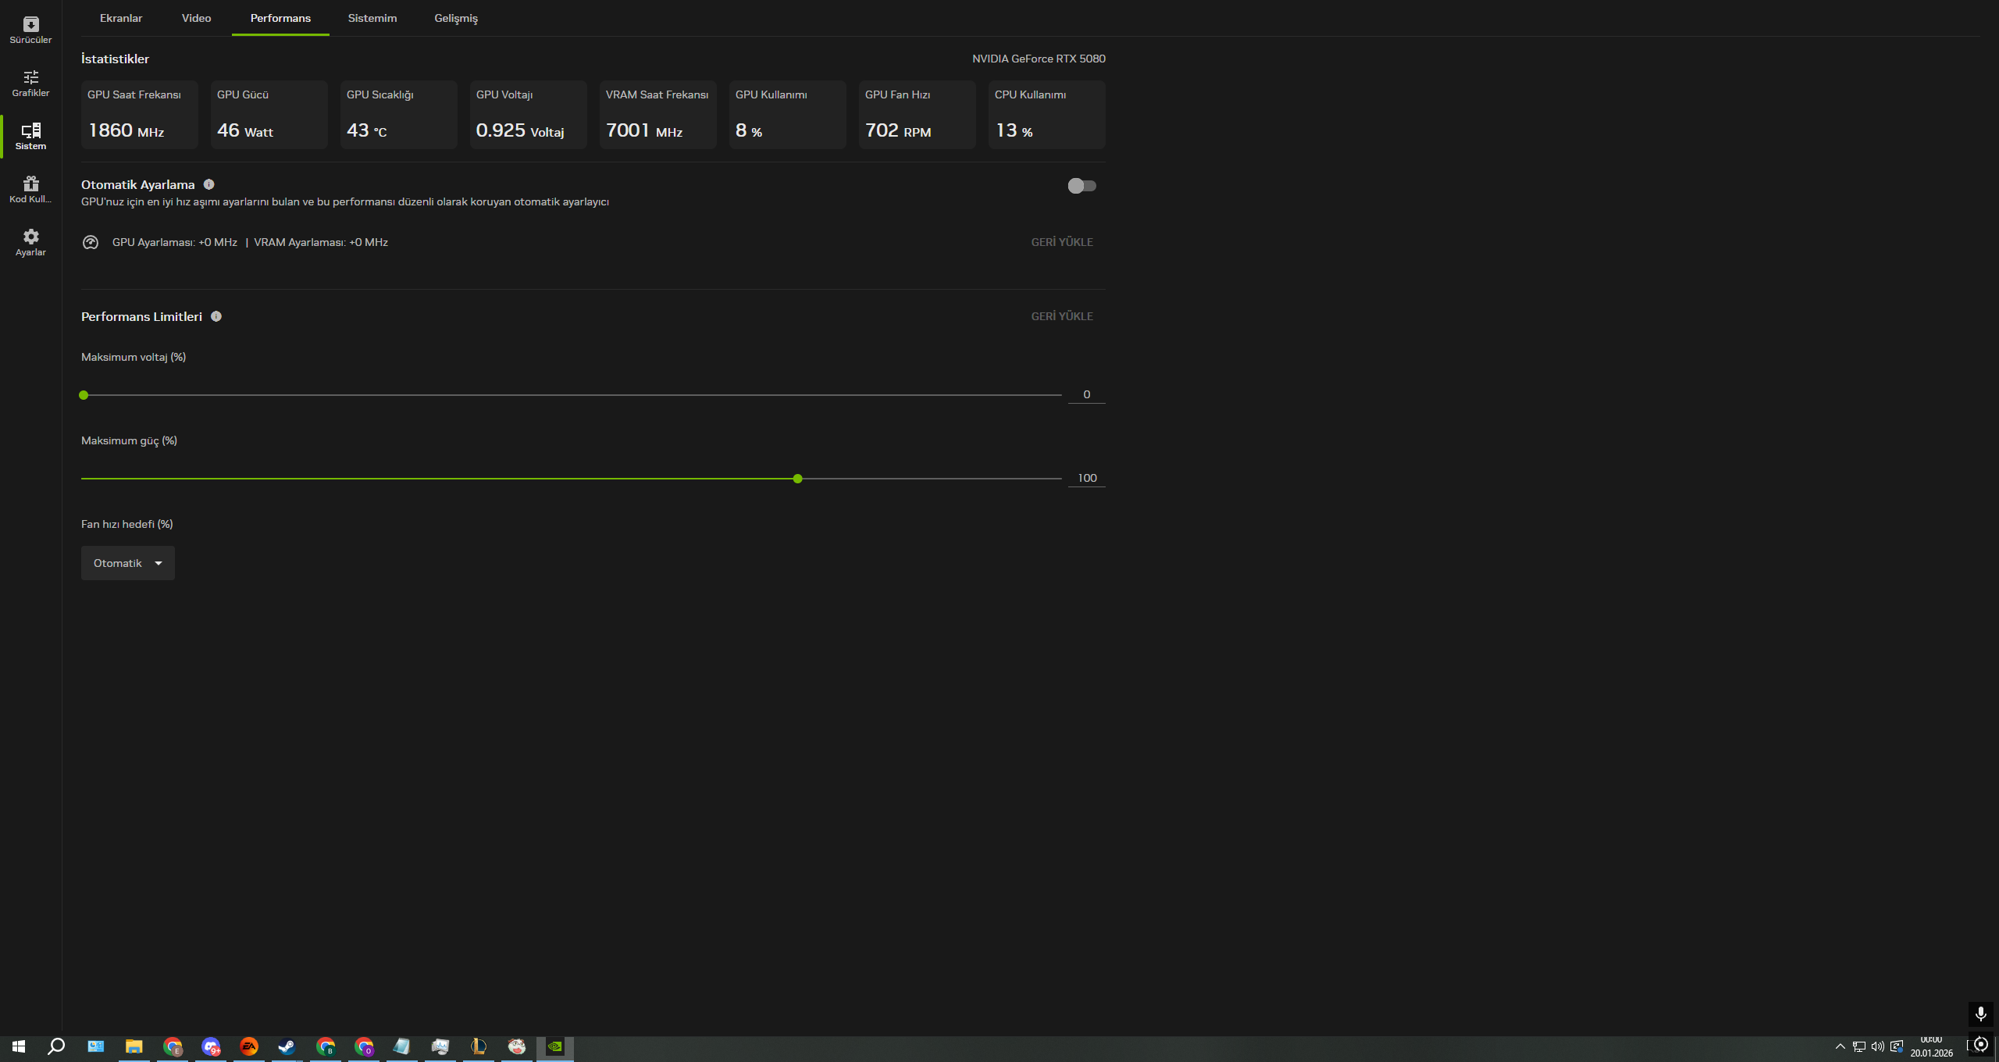Open the volume control in the system tray
This screenshot has height=1062, width=1999.
click(x=1878, y=1046)
